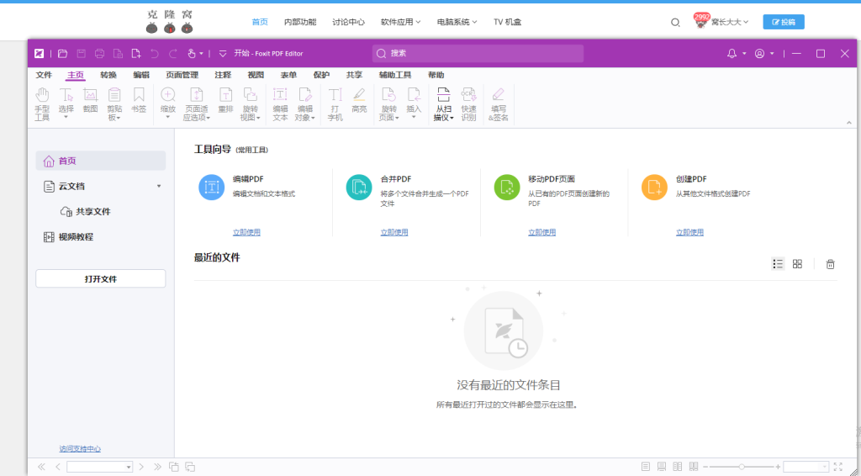The height and width of the screenshot is (476, 861).
Task: Open the 访问支持中心 link
Action: coord(80,448)
